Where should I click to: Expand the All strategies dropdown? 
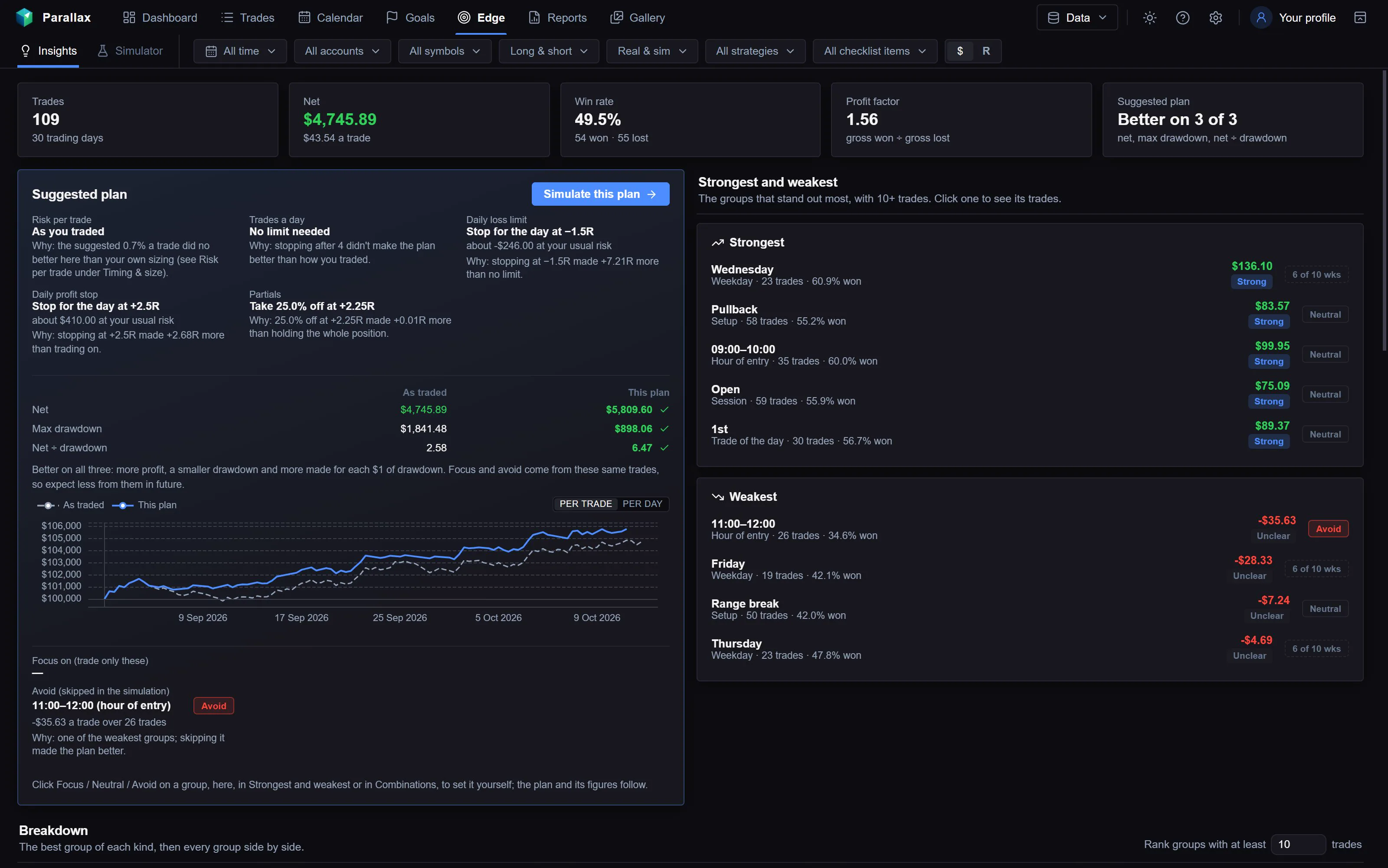[755, 51]
